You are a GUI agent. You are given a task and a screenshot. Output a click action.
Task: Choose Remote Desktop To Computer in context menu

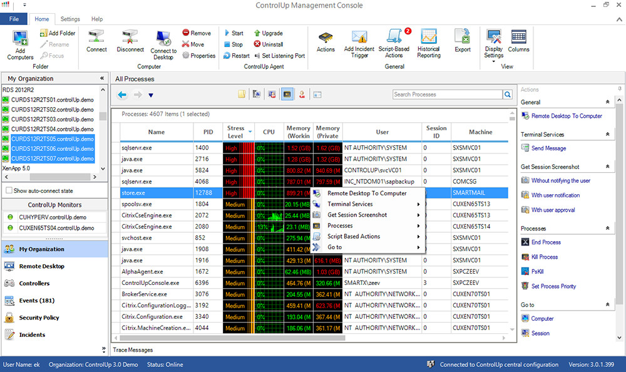[x=367, y=193]
